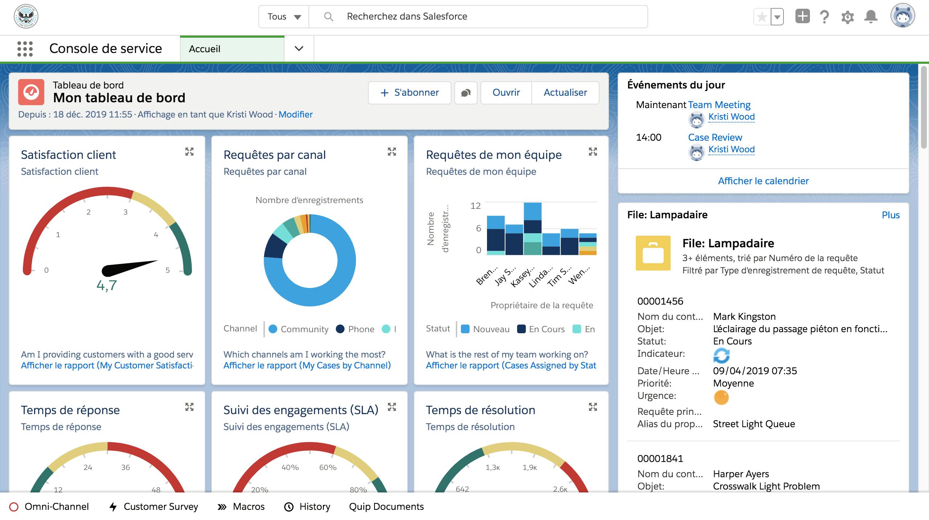
Task: Click the Recherchez dans Salesforce field
Action: (478, 17)
